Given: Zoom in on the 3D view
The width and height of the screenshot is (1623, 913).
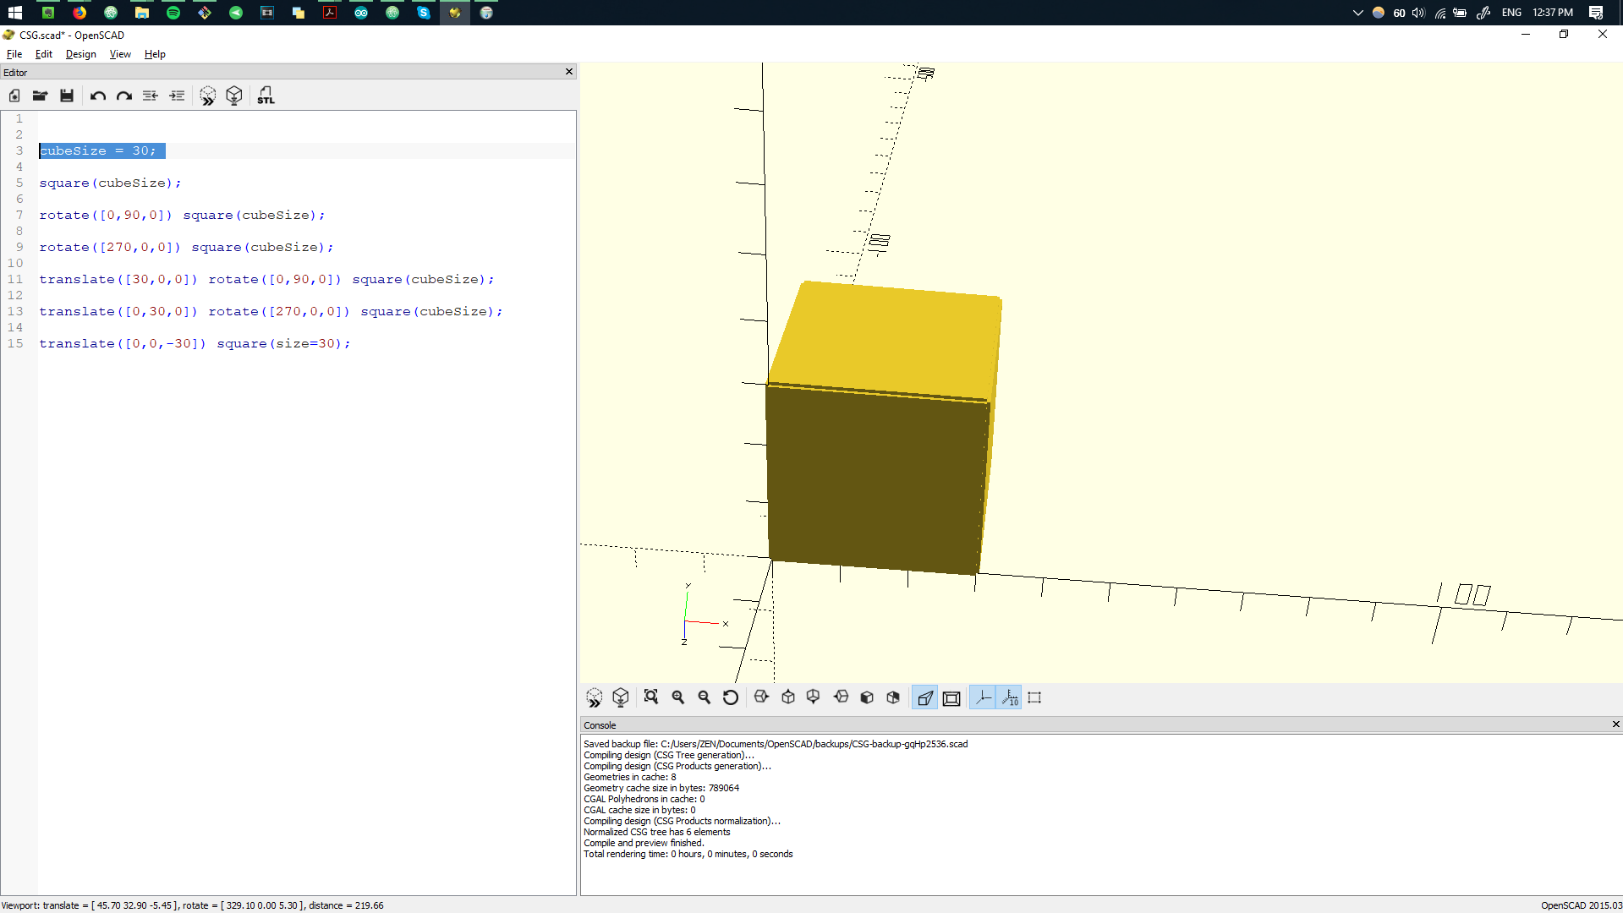Looking at the screenshot, I should pos(678,697).
